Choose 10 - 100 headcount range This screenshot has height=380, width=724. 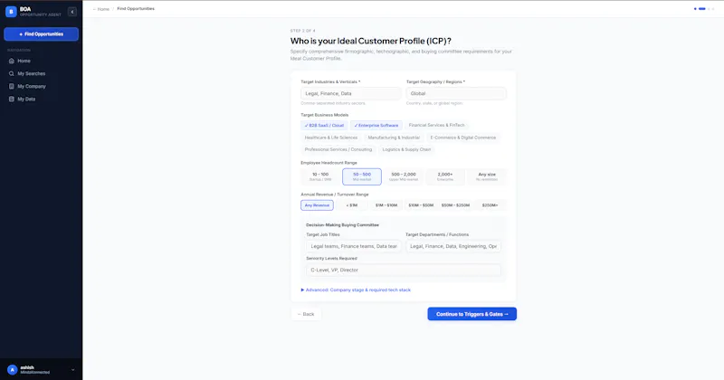(x=320, y=176)
